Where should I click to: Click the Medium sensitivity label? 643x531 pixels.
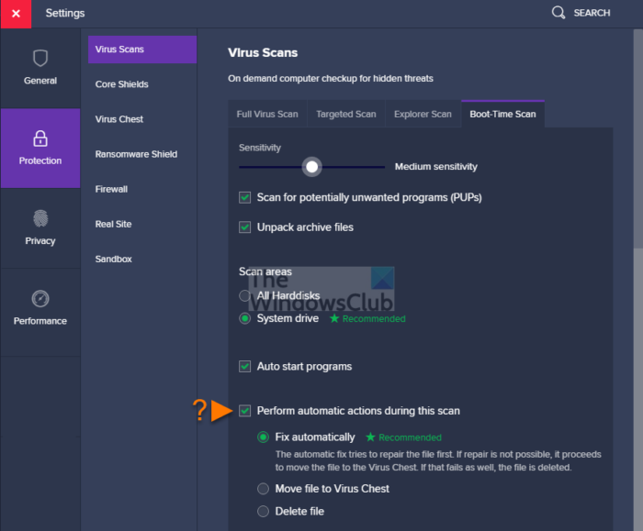point(436,167)
